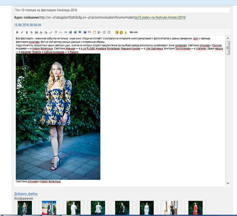237x216 pixels.
Task: Apply italic formatting
Action: pyautogui.click(x=22, y=32)
